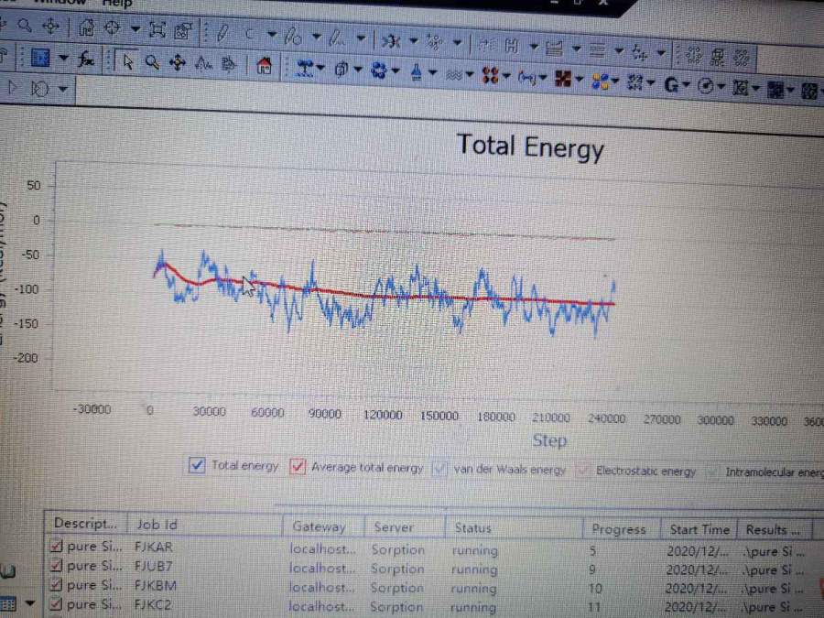This screenshot has width=824, height=618.
Task: Select job FJKAR row in job list
Action: point(153,548)
